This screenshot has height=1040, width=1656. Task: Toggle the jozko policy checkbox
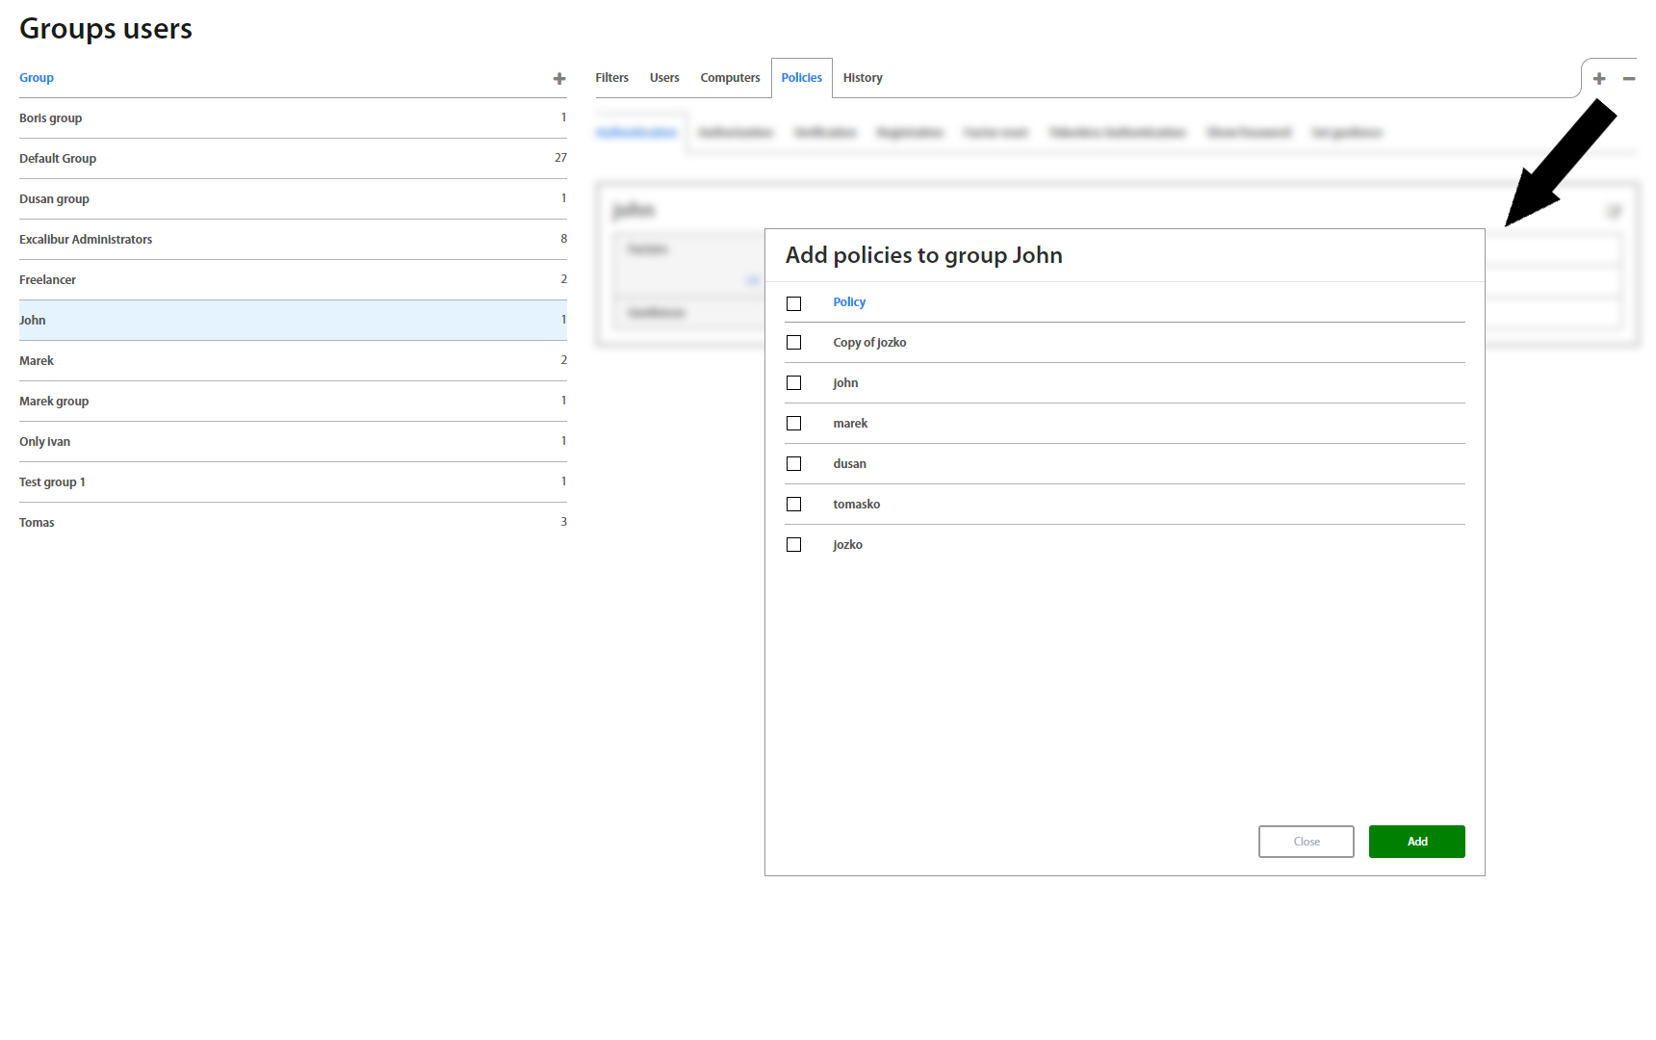pyautogui.click(x=793, y=545)
